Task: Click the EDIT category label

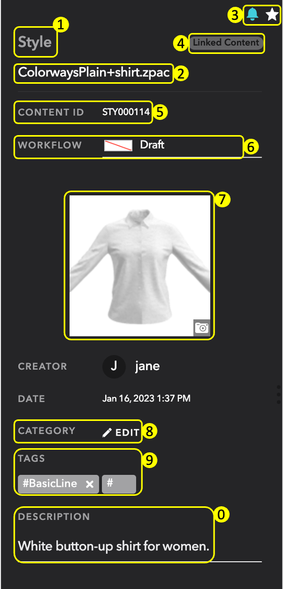Action: [x=128, y=433]
